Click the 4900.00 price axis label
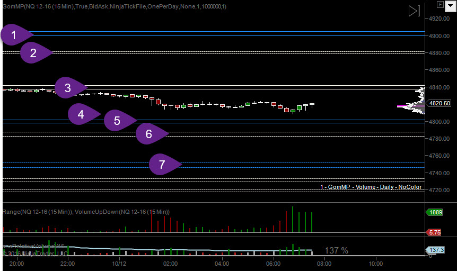This screenshot has width=457, height=271. [439, 36]
